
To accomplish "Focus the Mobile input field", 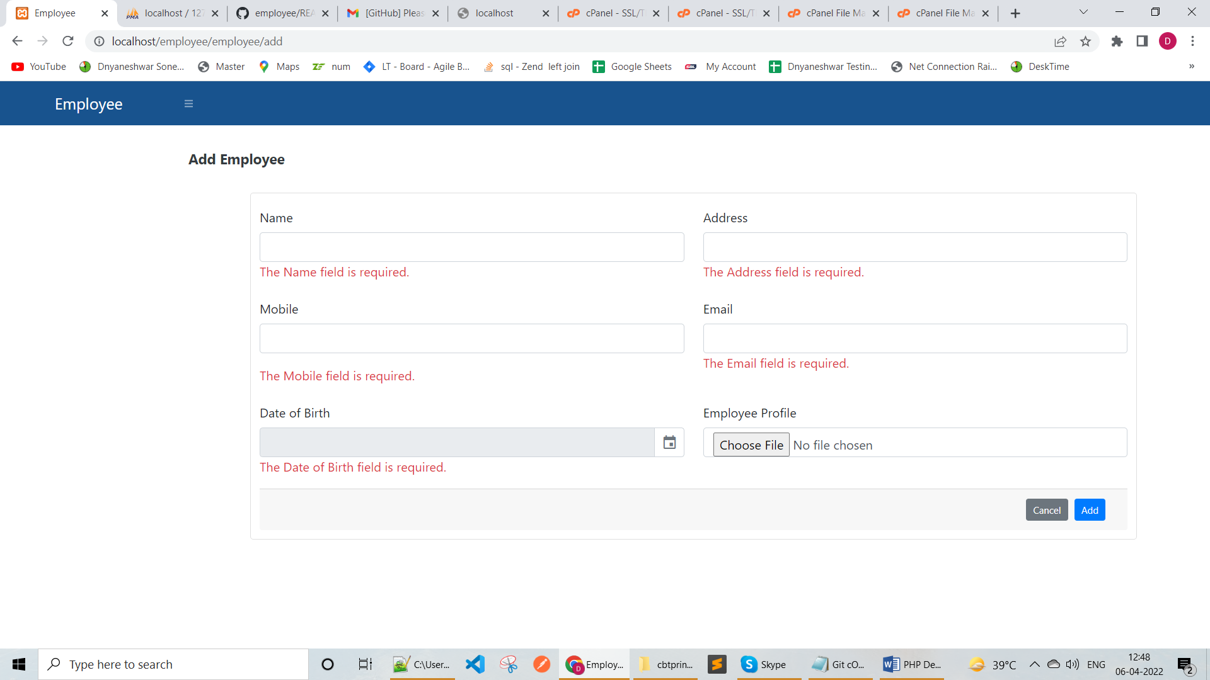I will click(471, 339).
